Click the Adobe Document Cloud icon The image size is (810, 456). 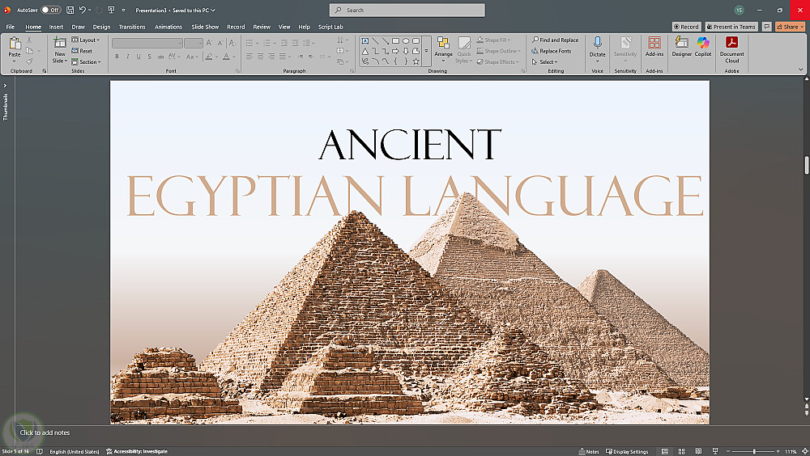click(732, 43)
